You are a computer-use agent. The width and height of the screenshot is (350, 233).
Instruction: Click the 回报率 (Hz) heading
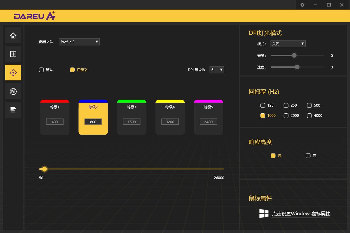point(264,92)
